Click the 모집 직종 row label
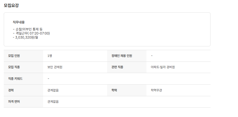The height and width of the screenshot is (117, 238). tap(14, 67)
